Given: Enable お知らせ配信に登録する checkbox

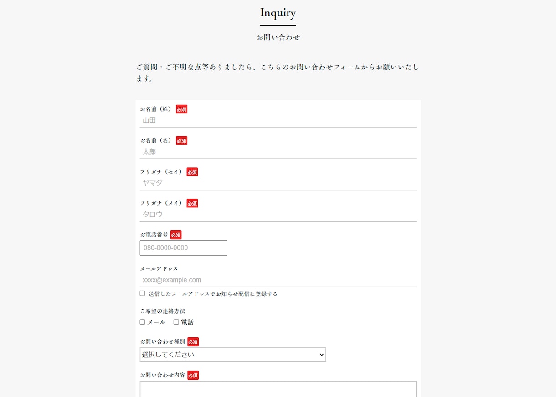Looking at the screenshot, I should 142,294.
